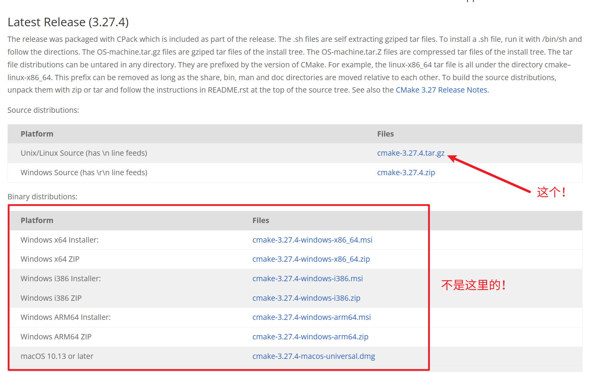Click the 'Binary distributions:' label
Viewport: 600px width, 372px height.
[x=42, y=197]
